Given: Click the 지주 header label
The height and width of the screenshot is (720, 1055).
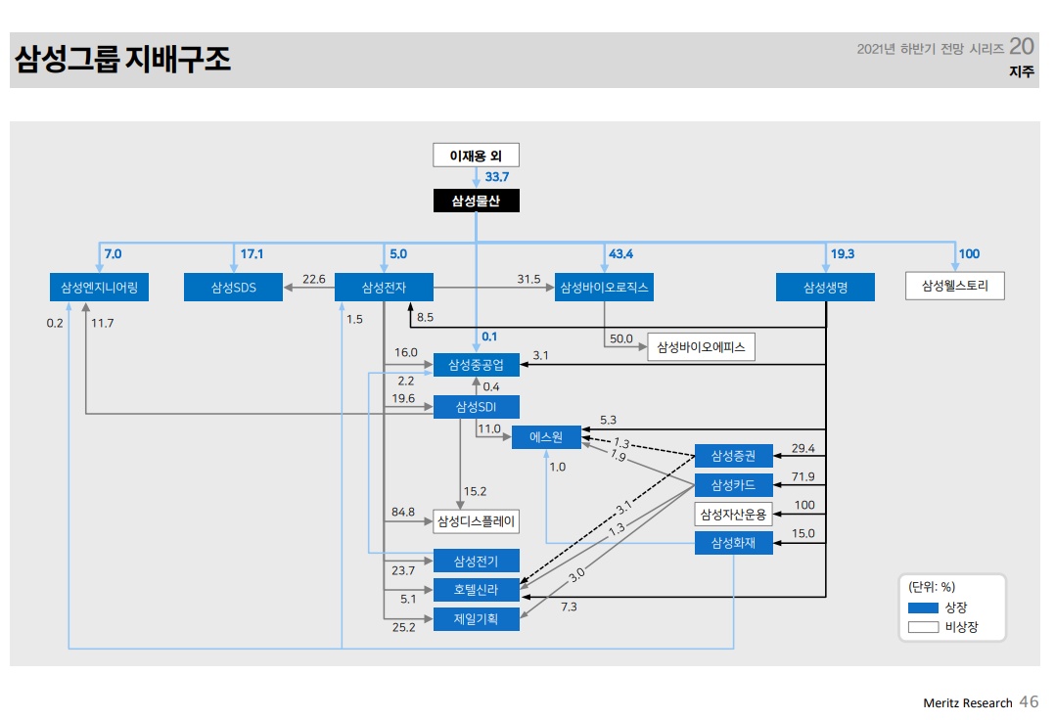Looking at the screenshot, I should (1022, 71).
